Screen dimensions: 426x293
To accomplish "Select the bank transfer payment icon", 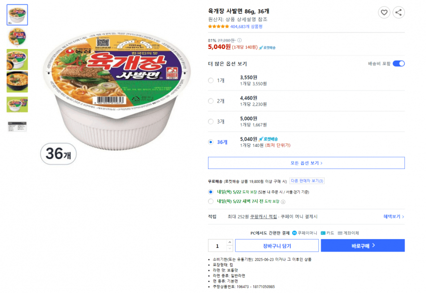I will pyautogui.click(x=340, y=231).
